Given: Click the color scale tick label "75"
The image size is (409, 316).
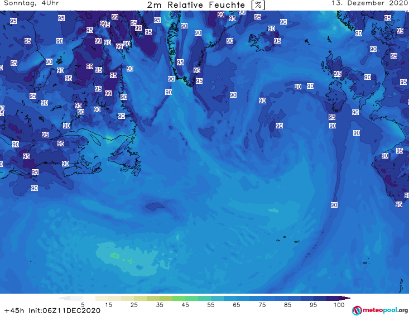Looking at the screenshot, I should tap(262, 304).
